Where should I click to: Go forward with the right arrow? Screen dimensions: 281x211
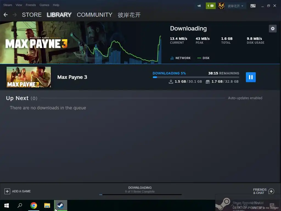click(15, 15)
